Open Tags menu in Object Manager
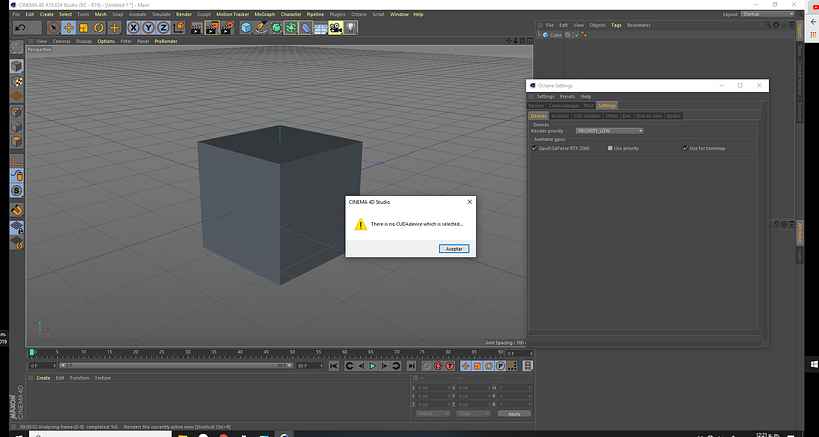Image resolution: width=819 pixels, height=437 pixels. (x=616, y=25)
